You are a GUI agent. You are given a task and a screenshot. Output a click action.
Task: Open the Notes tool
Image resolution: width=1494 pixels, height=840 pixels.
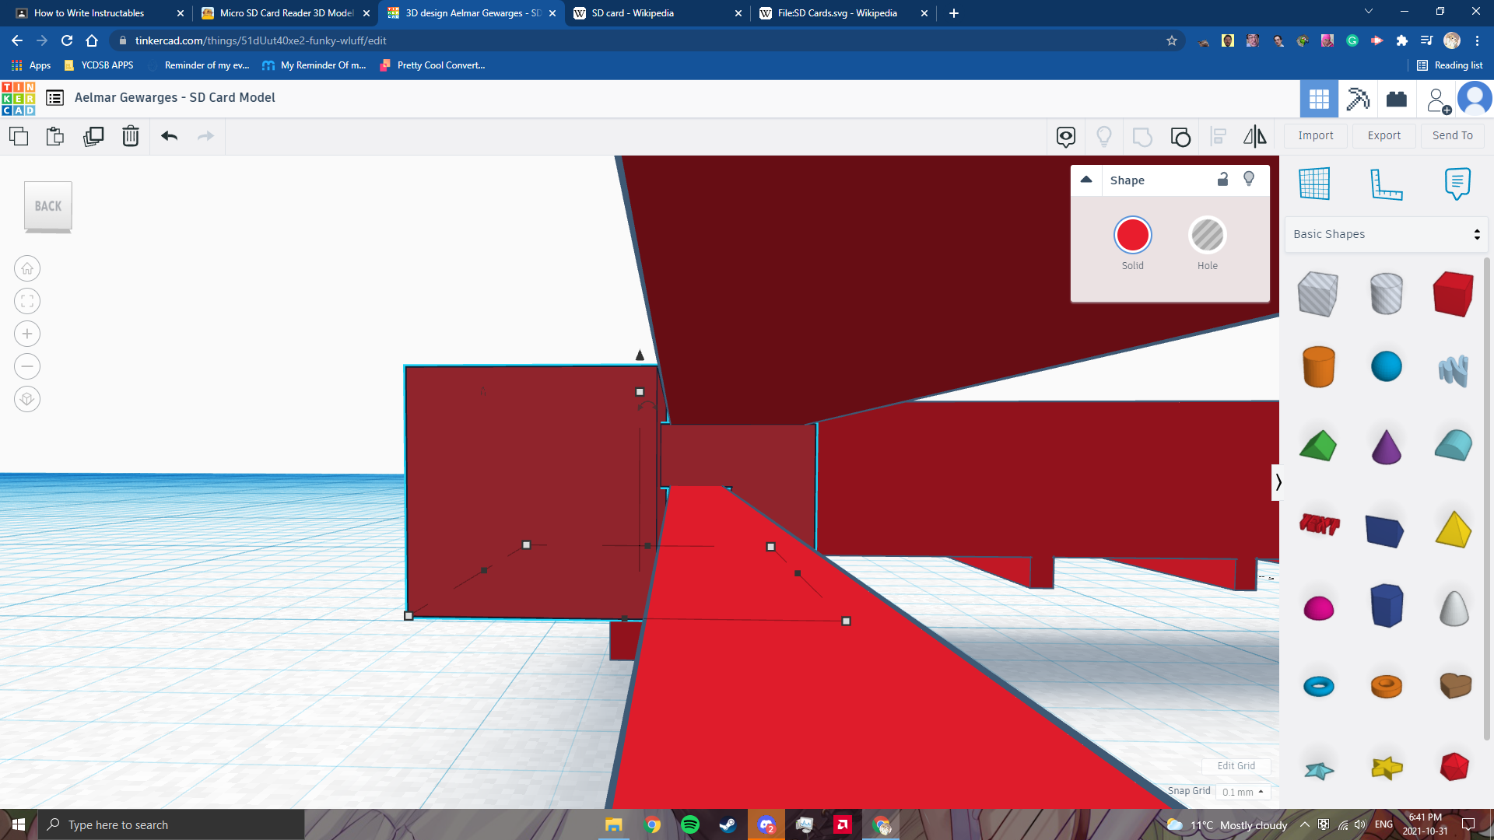coord(1457,184)
